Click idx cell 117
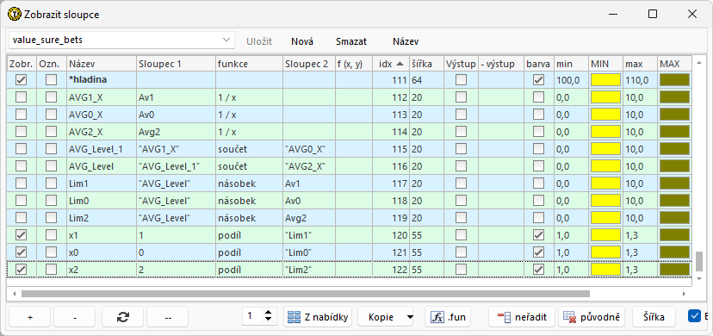 tap(391, 184)
